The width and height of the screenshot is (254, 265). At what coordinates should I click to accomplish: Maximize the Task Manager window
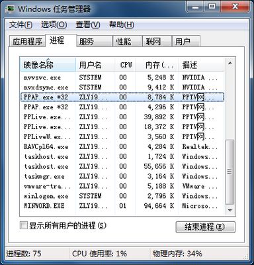[x=212, y=7]
